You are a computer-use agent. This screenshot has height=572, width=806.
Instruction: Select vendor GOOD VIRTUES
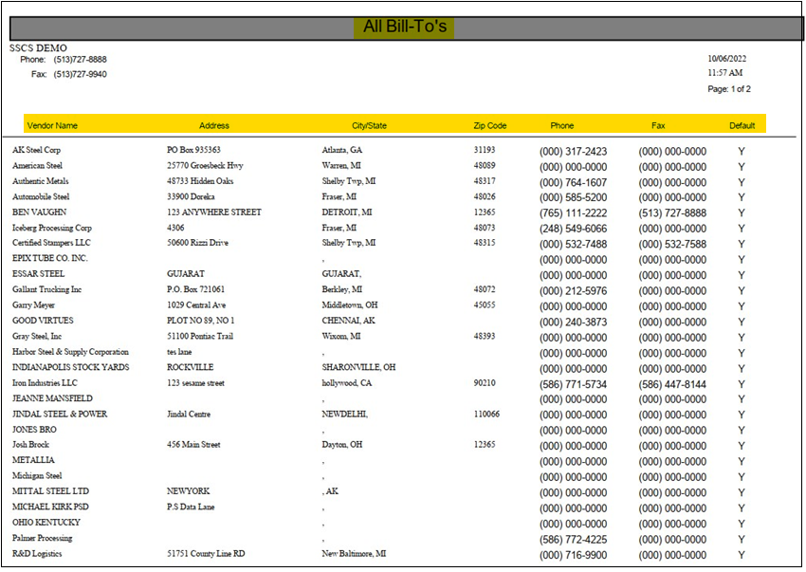coord(43,321)
